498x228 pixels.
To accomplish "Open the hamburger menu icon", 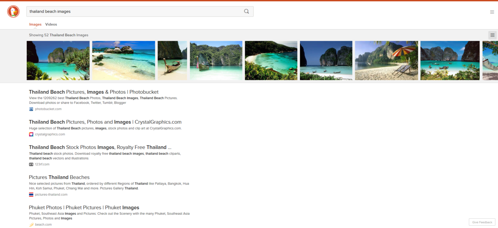I will [x=492, y=12].
